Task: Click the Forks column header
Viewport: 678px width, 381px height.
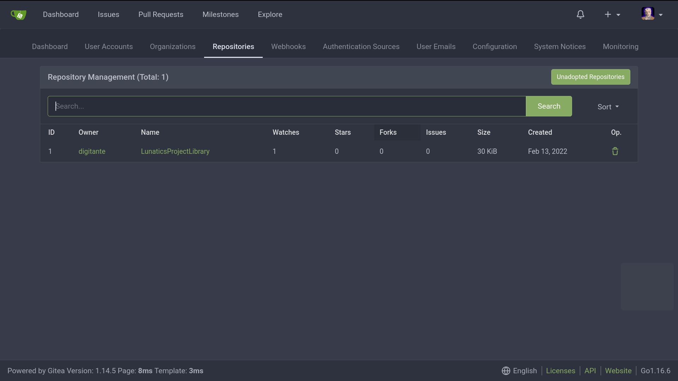Action: coord(388,132)
